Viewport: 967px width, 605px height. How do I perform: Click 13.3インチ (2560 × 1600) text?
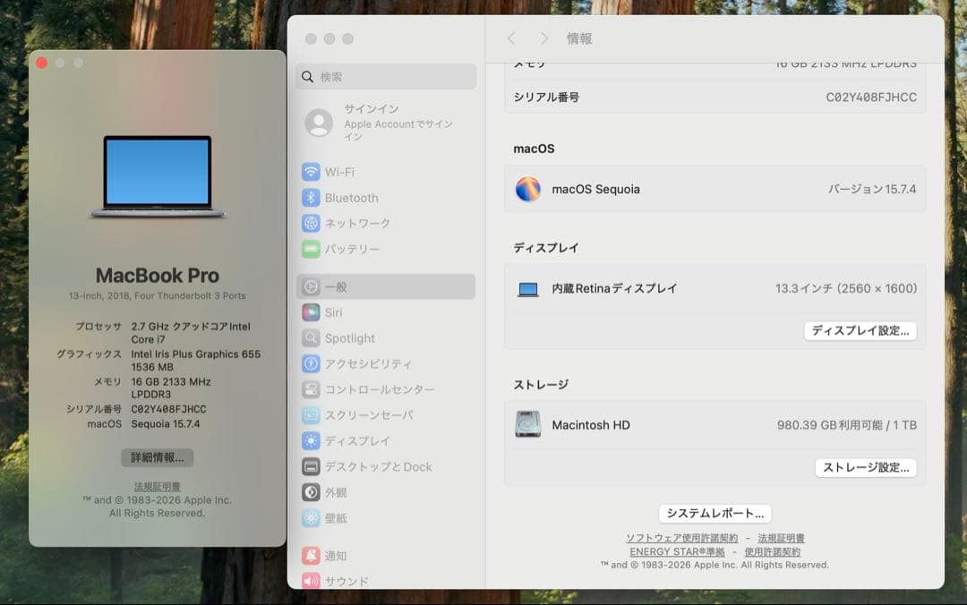(x=846, y=288)
